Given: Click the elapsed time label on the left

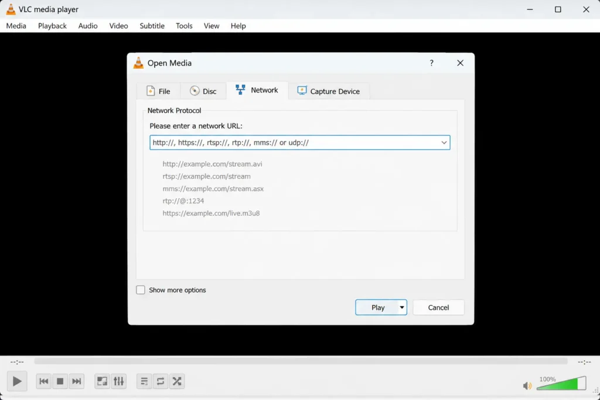Looking at the screenshot, I should coord(17,362).
